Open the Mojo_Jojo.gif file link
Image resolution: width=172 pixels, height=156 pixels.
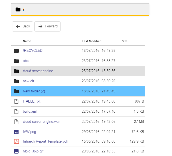point(33,151)
